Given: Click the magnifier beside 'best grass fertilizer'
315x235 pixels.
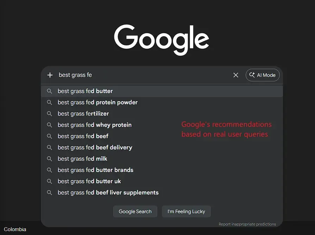Looking at the screenshot, I should pos(49,113).
